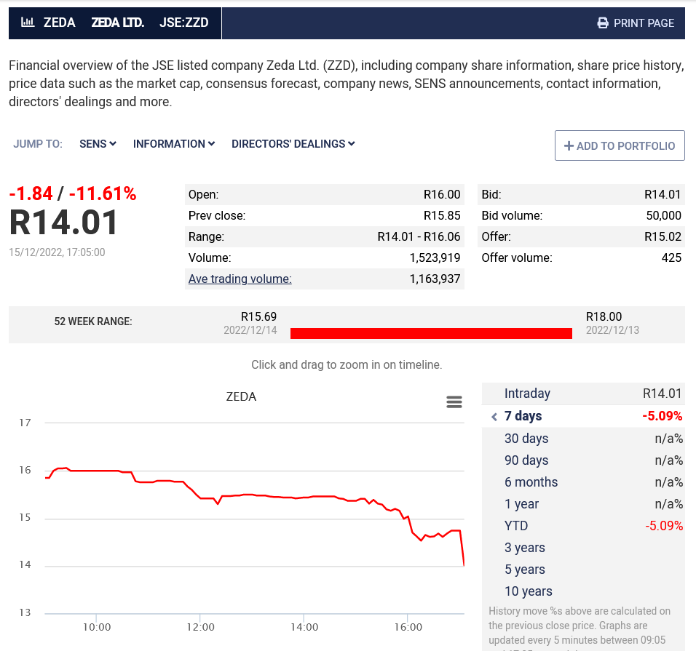Click the Open value R16.00

[442, 194]
